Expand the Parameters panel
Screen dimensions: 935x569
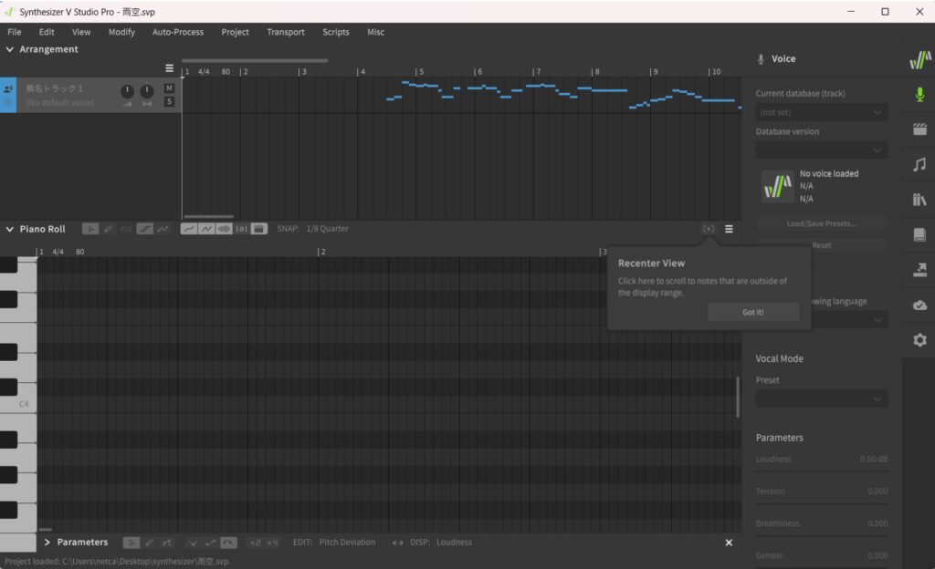pos(47,543)
